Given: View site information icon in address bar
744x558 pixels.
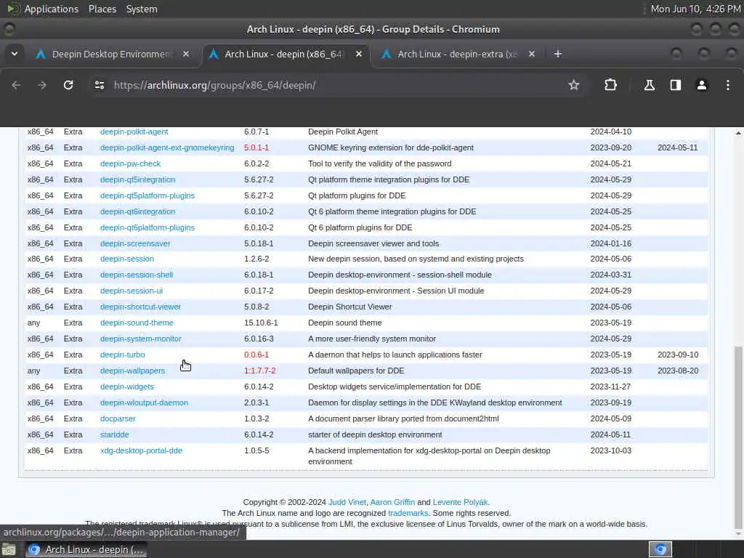Looking at the screenshot, I should (x=99, y=85).
